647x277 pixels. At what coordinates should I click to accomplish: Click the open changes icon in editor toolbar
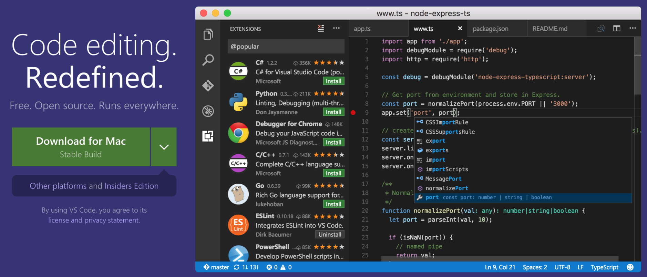pos(601,28)
